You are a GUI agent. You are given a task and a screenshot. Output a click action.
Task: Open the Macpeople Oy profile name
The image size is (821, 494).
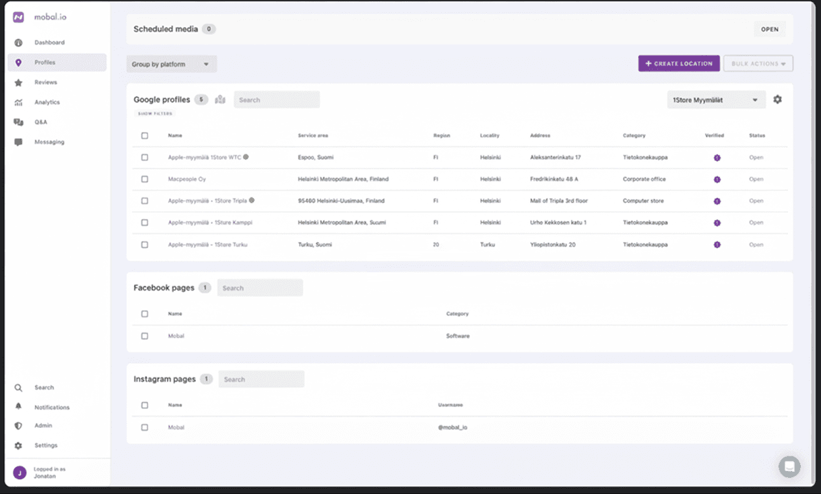click(187, 179)
